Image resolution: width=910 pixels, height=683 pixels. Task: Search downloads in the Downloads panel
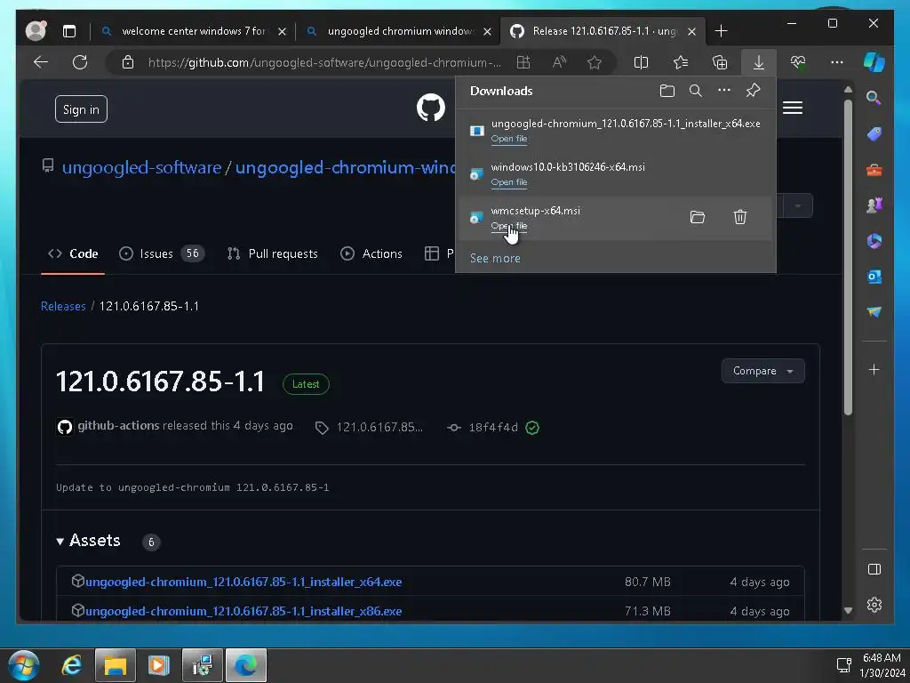tap(695, 91)
